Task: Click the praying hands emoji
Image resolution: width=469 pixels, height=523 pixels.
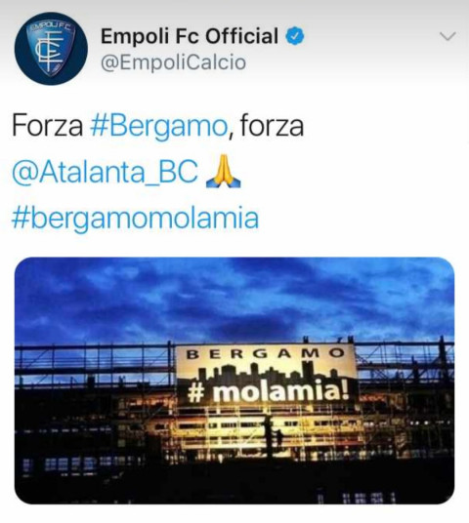Action: click(223, 173)
